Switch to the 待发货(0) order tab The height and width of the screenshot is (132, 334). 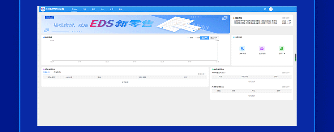(57, 72)
